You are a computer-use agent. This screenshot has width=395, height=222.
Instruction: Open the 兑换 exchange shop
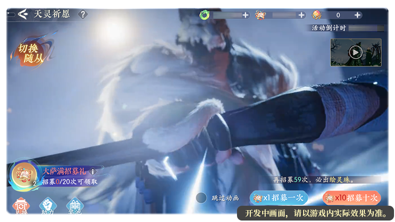click(21, 206)
